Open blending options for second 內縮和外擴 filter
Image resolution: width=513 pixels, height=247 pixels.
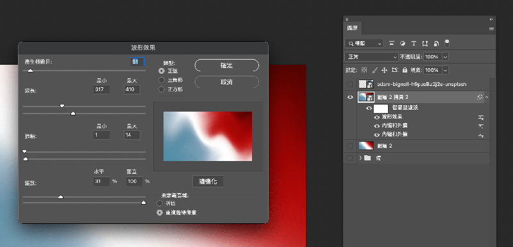tap(481, 135)
